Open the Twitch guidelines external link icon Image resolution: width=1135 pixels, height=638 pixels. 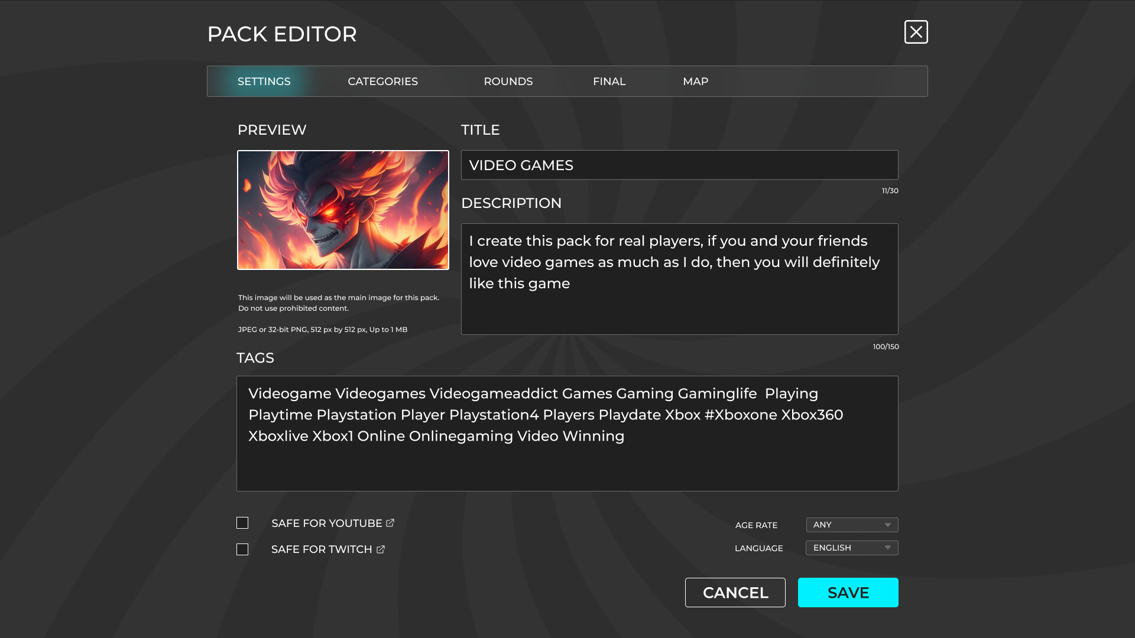tap(381, 549)
